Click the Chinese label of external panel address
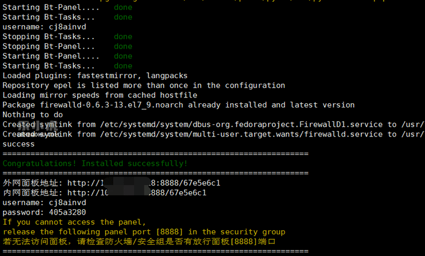Image resolution: width=425 pixels, height=256 pixels. coord(30,183)
